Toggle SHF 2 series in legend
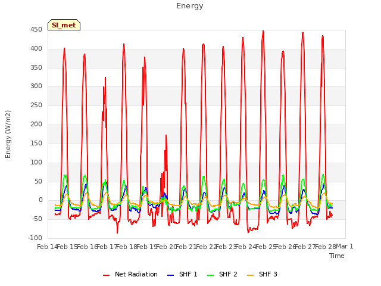 tap(222, 274)
